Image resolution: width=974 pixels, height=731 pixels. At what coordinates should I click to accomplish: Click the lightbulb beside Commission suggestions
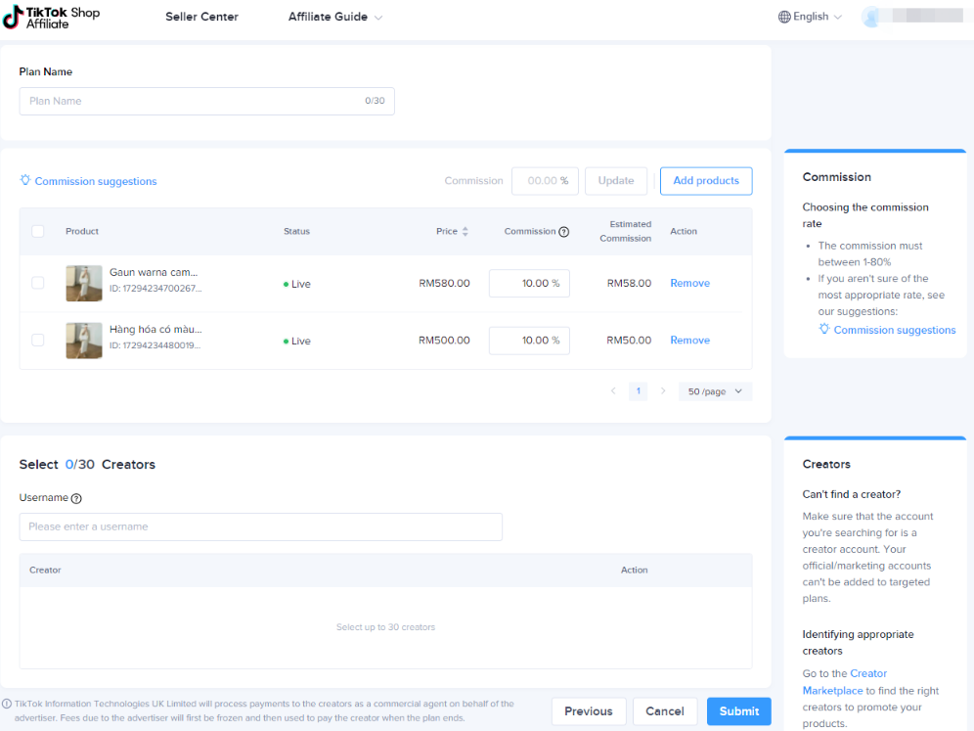click(25, 181)
